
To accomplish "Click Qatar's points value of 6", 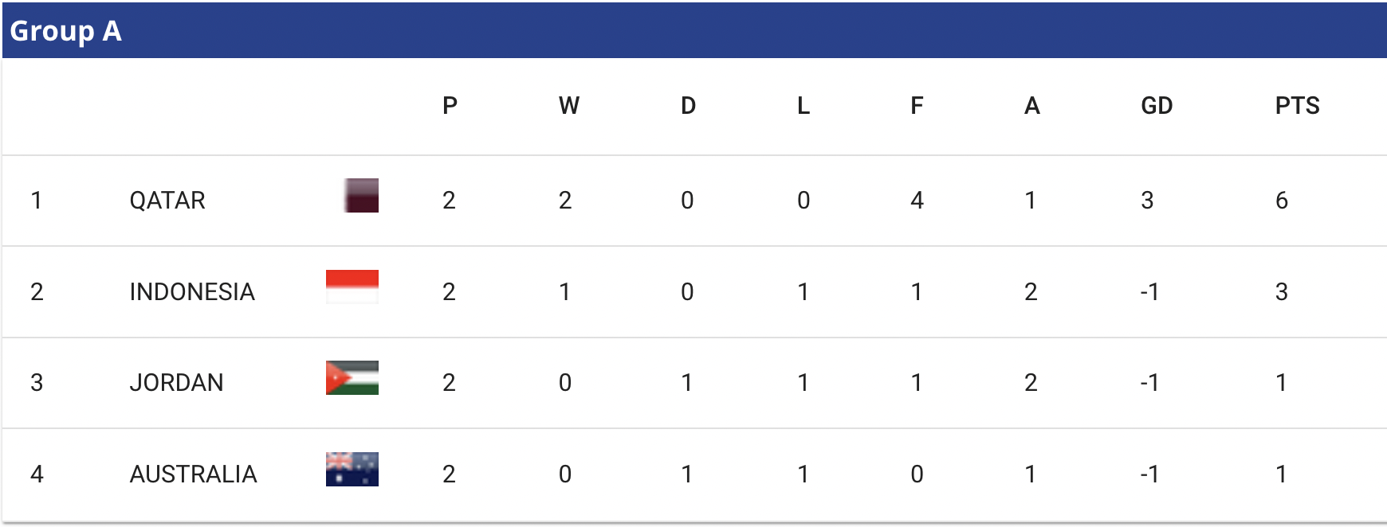I will click(1282, 201).
